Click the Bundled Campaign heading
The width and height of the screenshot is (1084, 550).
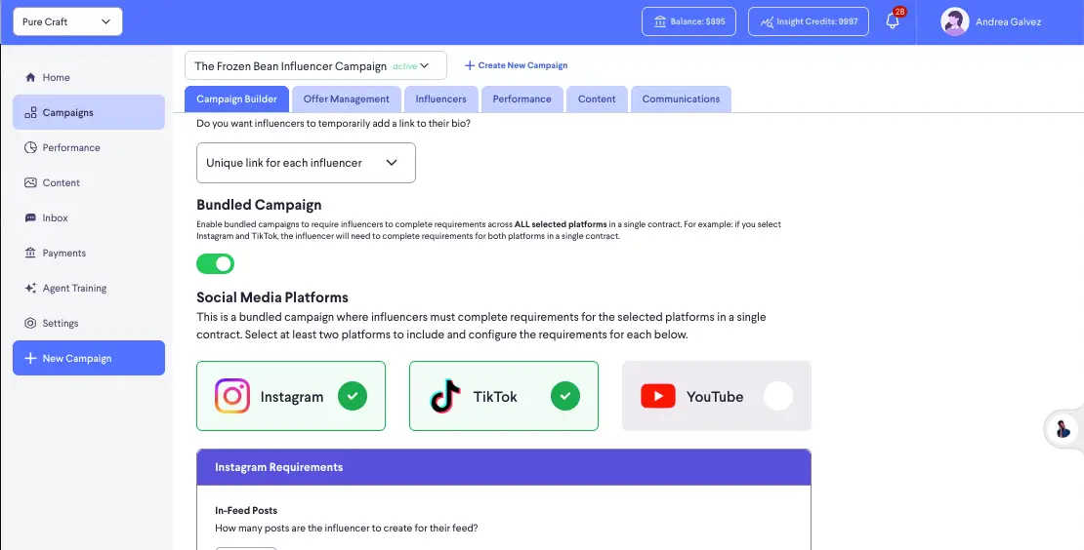tap(259, 205)
